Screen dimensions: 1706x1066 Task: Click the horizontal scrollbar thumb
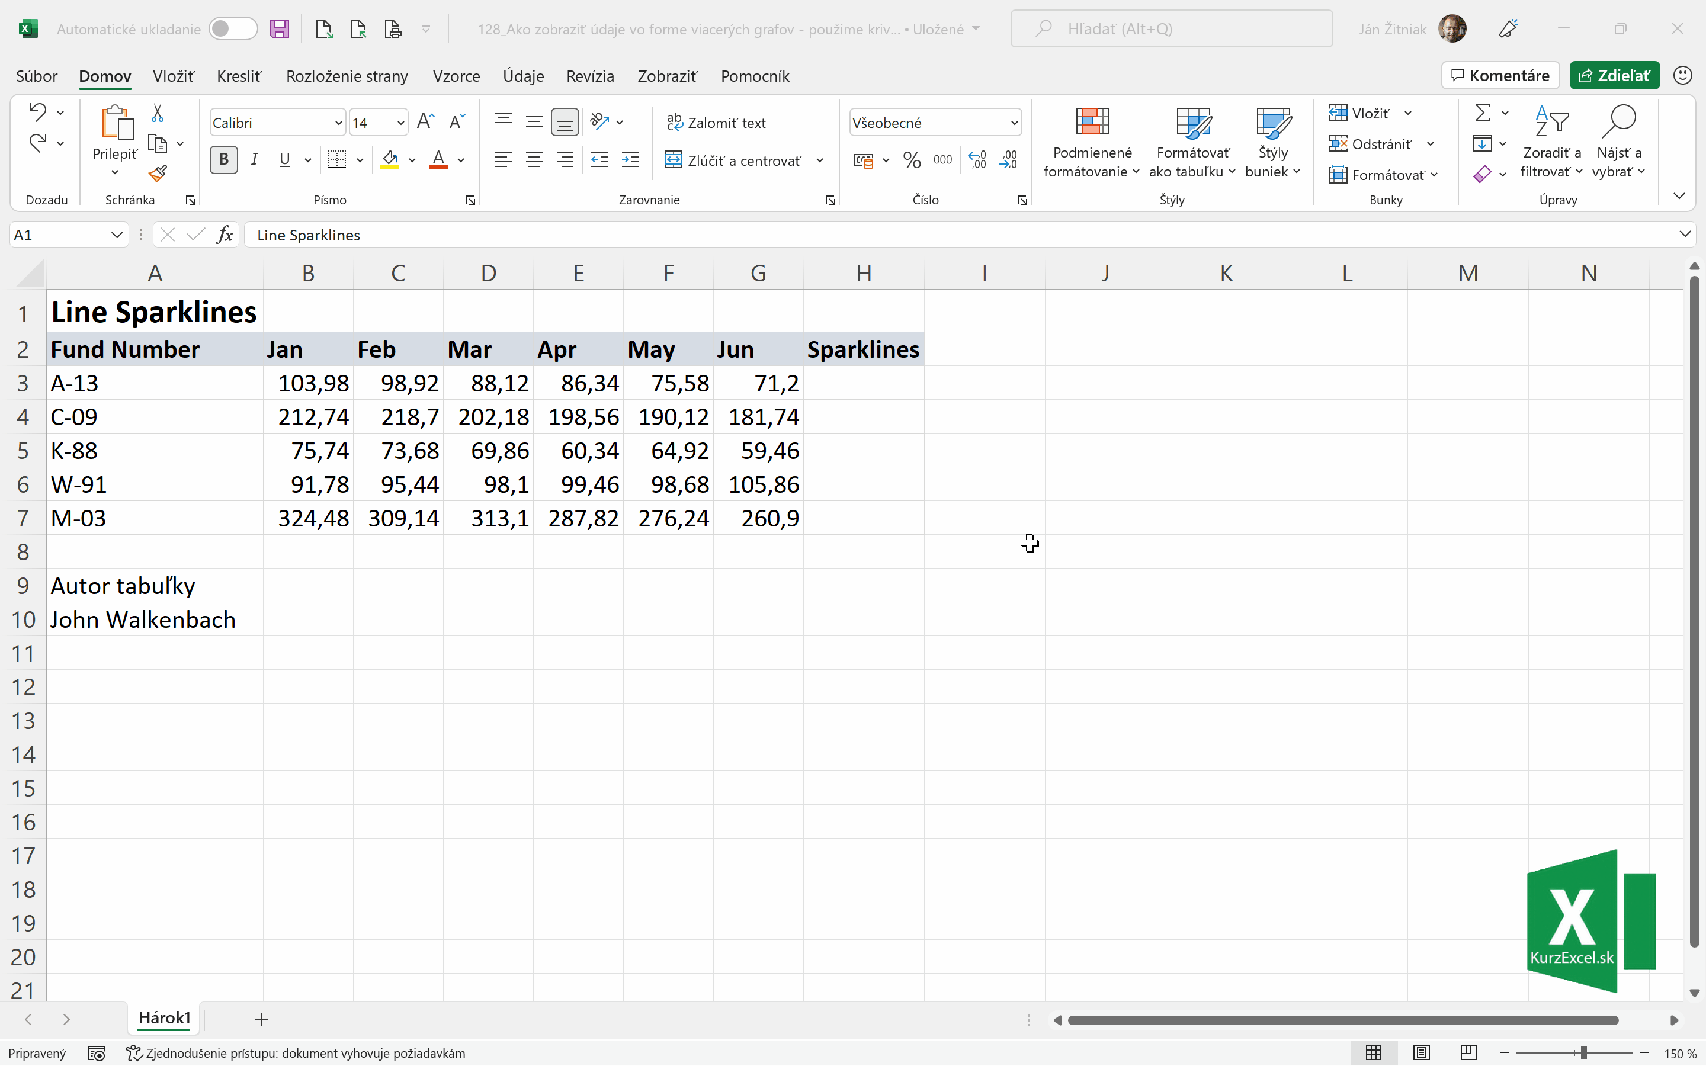(x=1343, y=1019)
